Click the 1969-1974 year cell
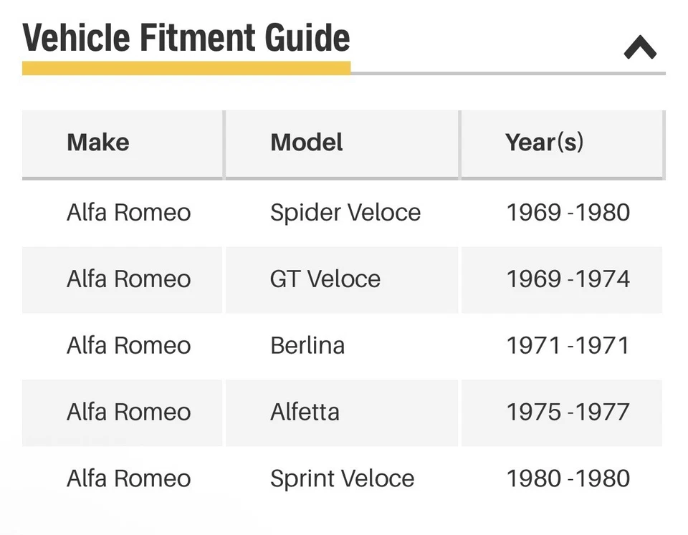The image size is (688, 535). (x=568, y=279)
